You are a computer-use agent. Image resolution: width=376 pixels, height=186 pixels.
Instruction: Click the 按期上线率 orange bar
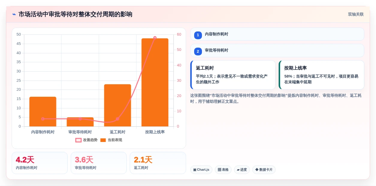click(155, 82)
